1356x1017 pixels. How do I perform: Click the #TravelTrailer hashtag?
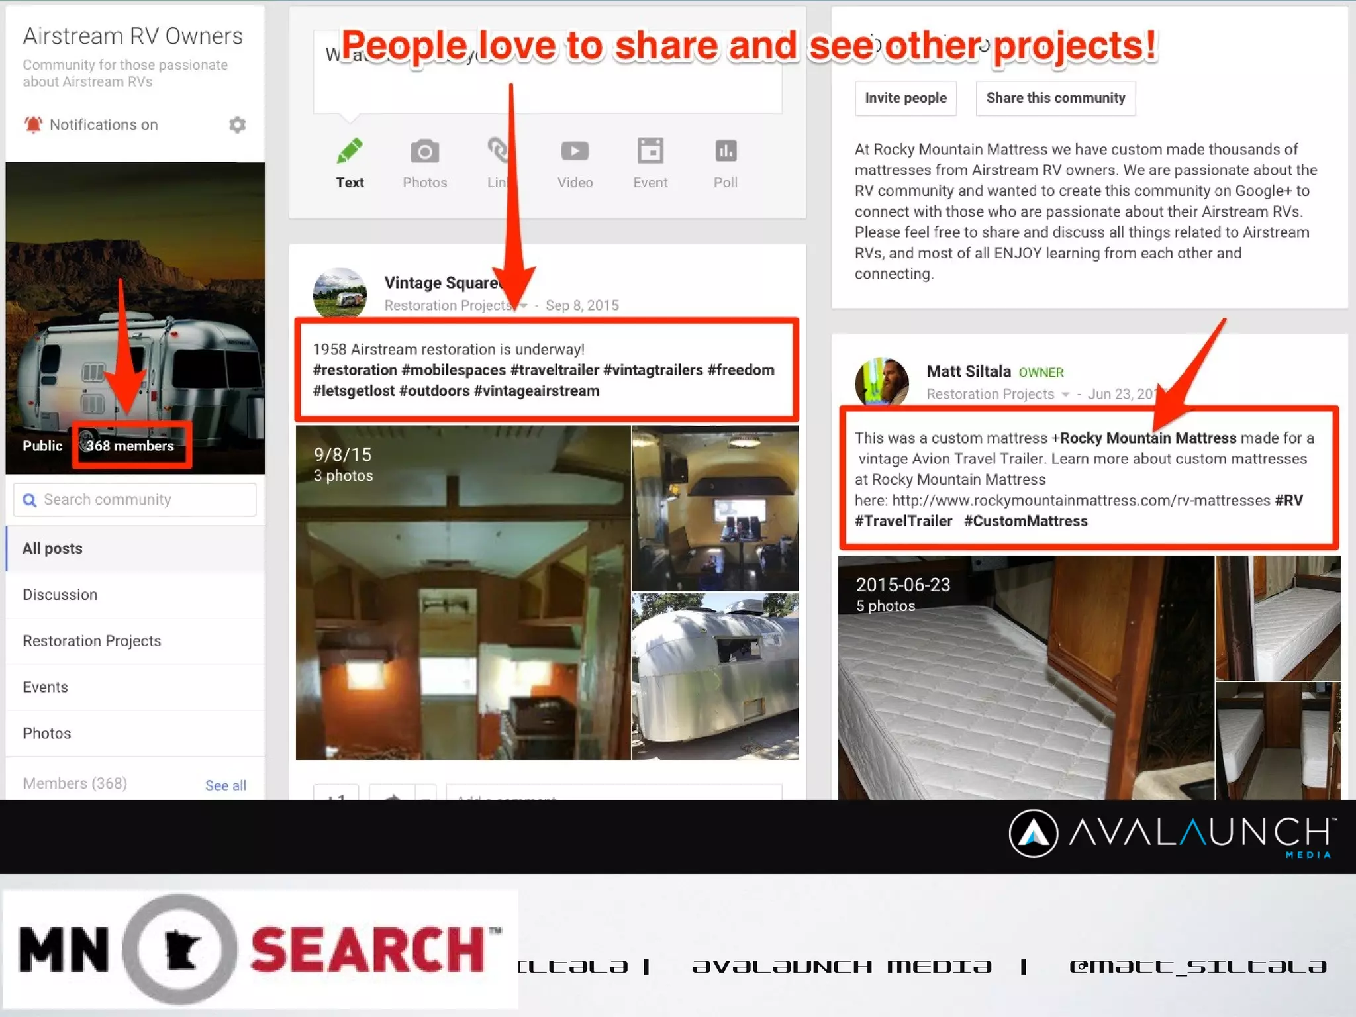tap(903, 521)
